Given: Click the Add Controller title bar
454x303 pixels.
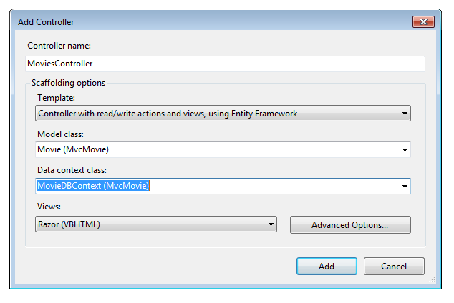Looking at the screenshot, I should pos(215,22).
